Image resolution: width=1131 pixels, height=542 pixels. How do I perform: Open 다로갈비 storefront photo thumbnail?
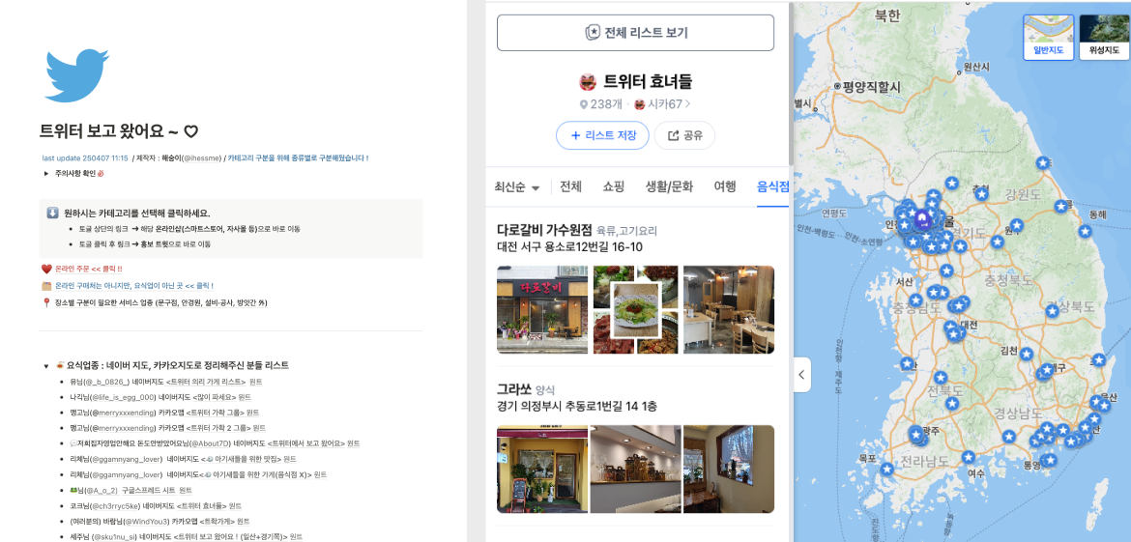(542, 310)
